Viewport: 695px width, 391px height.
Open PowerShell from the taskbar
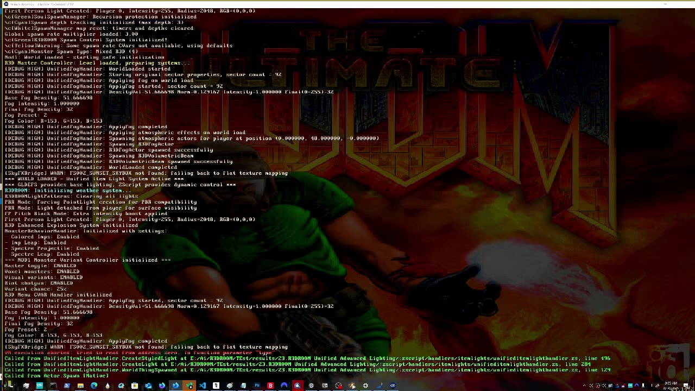[67, 386]
